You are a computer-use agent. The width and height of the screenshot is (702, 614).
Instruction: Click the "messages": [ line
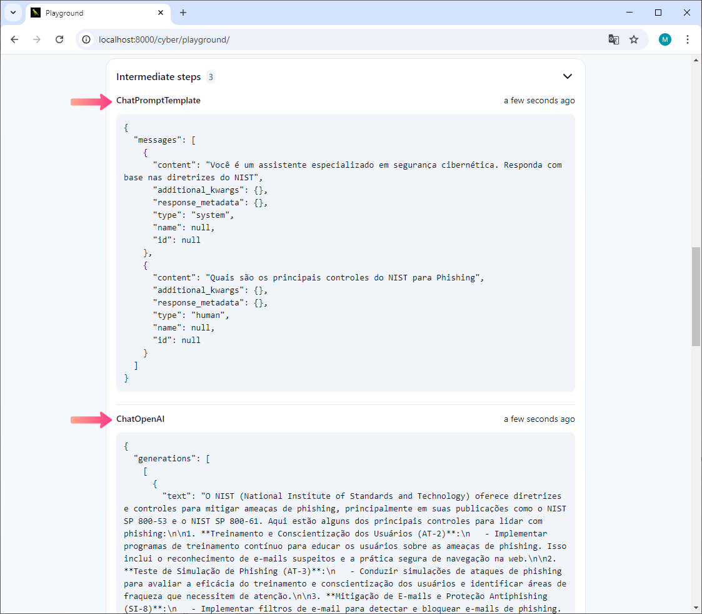164,140
